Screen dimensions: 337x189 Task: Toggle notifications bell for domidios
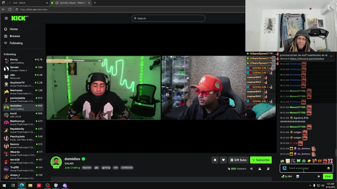(215, 160)
